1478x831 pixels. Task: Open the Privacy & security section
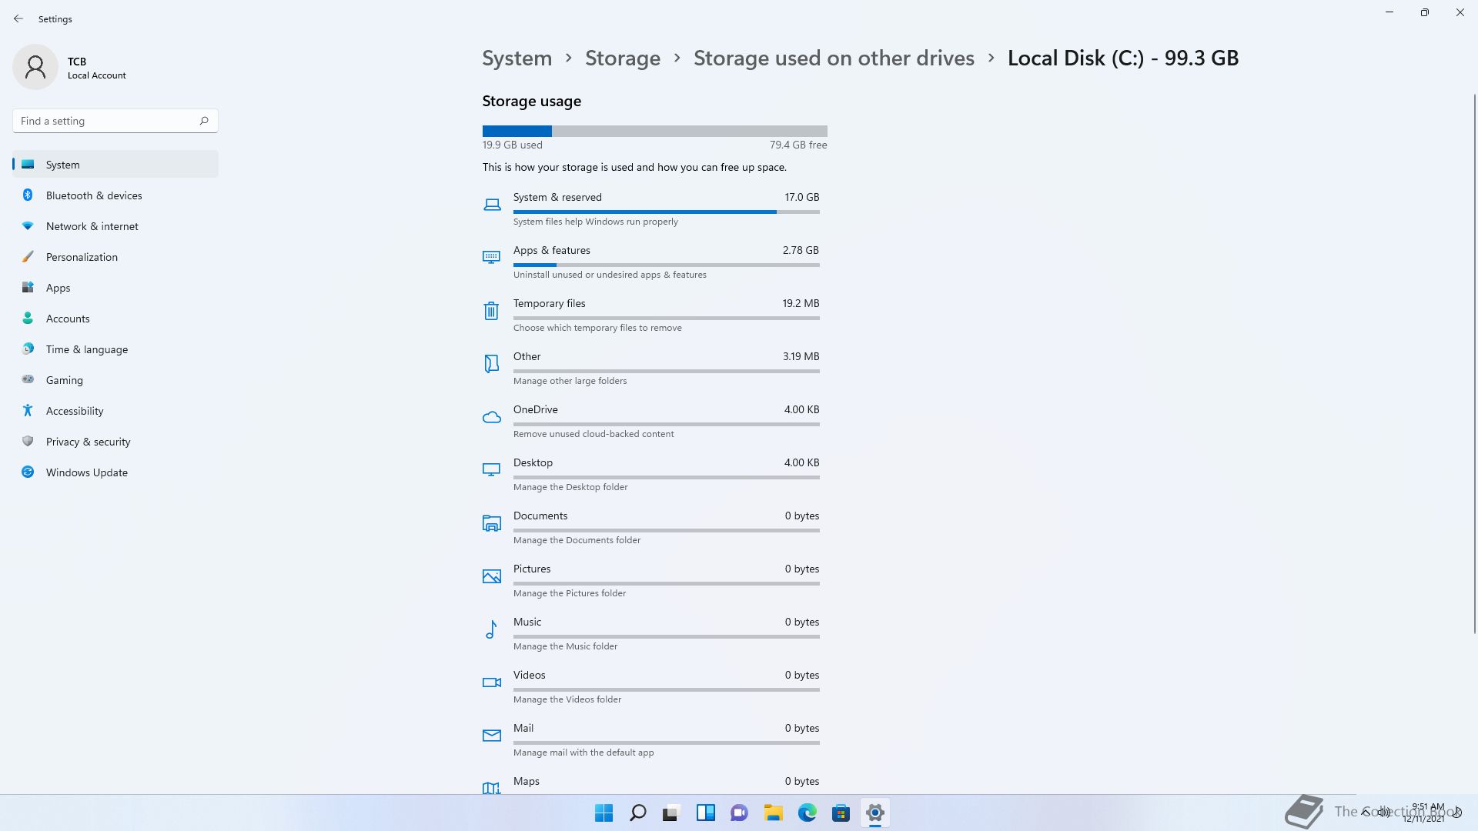tap(88, 442)
